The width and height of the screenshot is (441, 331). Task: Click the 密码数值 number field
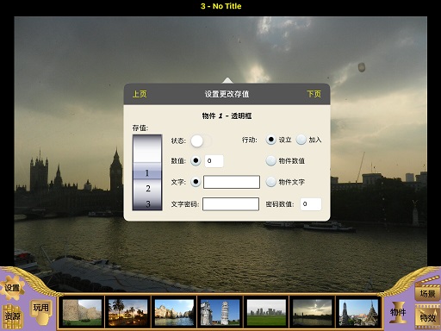[x=311, y=204]
